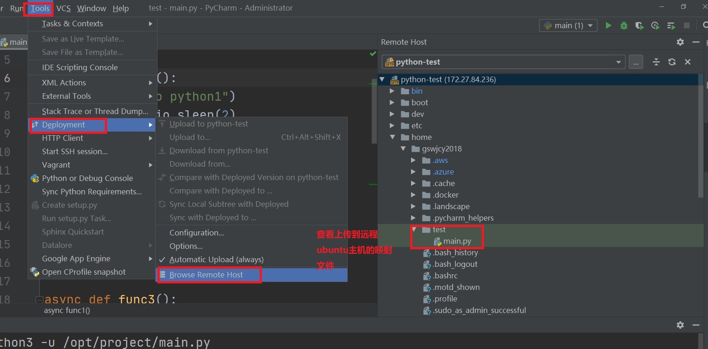This screenshot has height=349, width=708.
Task: Click the Profile run clock icon
Action: pos(655,25)
